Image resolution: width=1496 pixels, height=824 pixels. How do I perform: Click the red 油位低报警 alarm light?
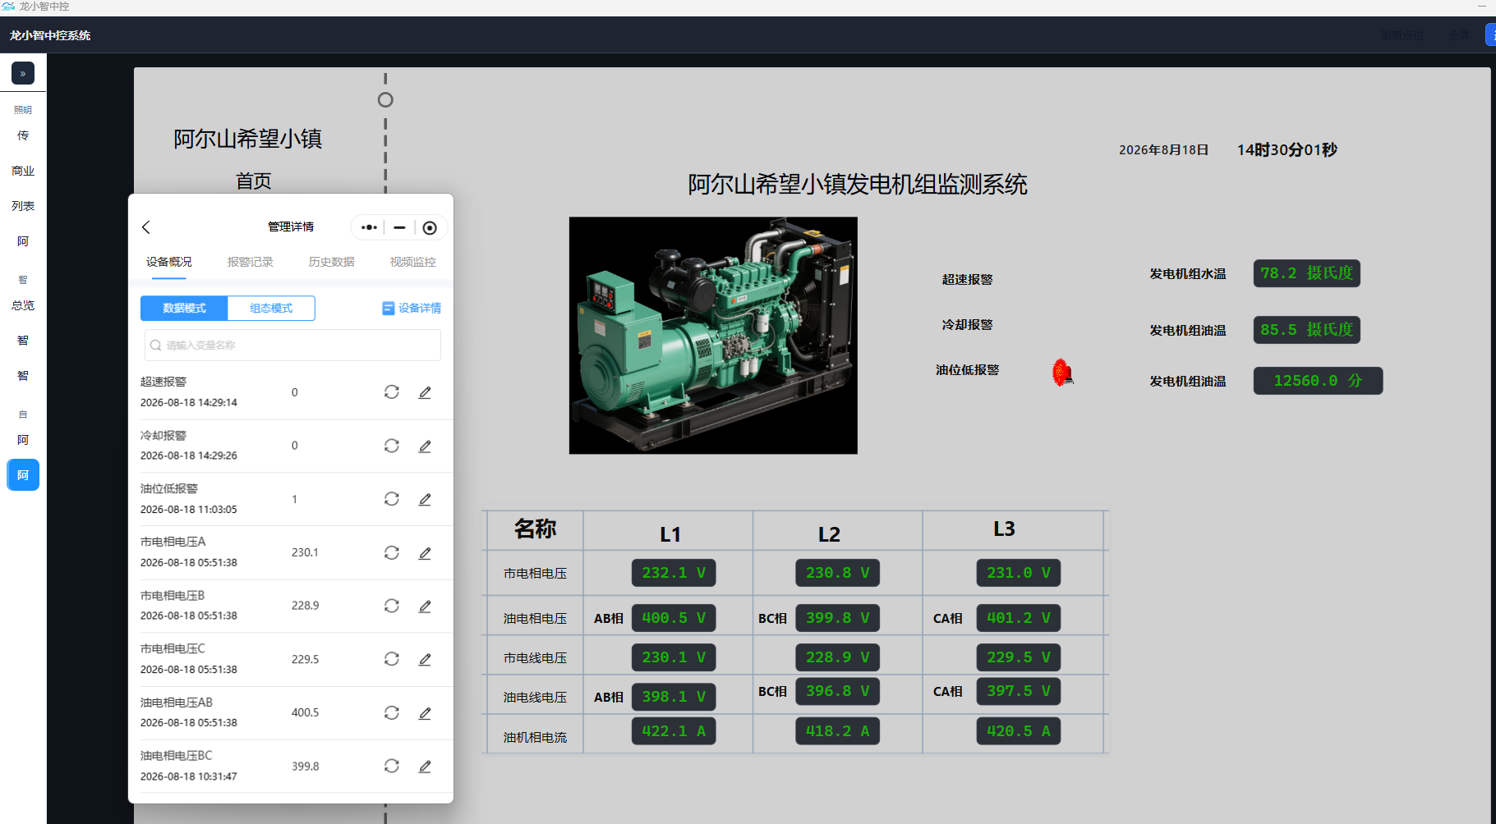[1062, 372]
